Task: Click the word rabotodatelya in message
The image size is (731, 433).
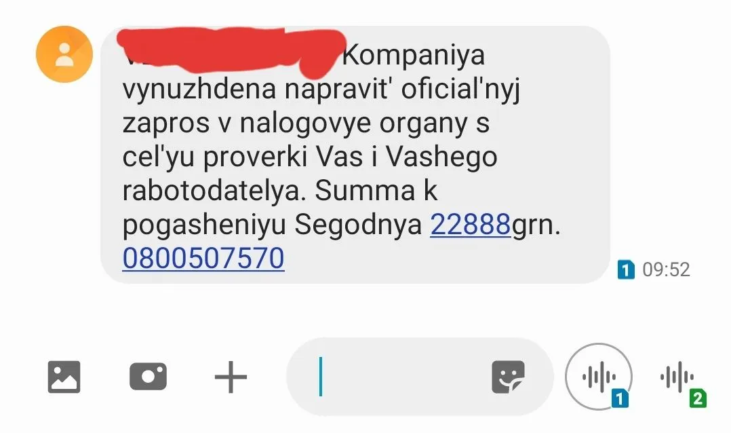Action: [x=214, y=190]
